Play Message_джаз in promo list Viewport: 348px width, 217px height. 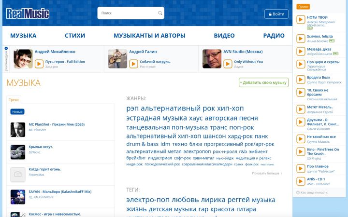301,52
